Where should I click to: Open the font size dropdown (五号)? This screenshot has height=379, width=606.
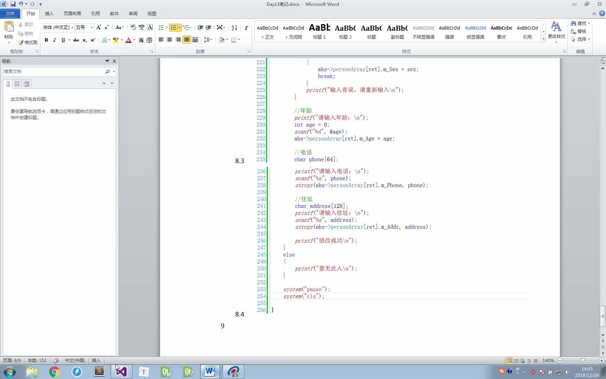point(92,27)
